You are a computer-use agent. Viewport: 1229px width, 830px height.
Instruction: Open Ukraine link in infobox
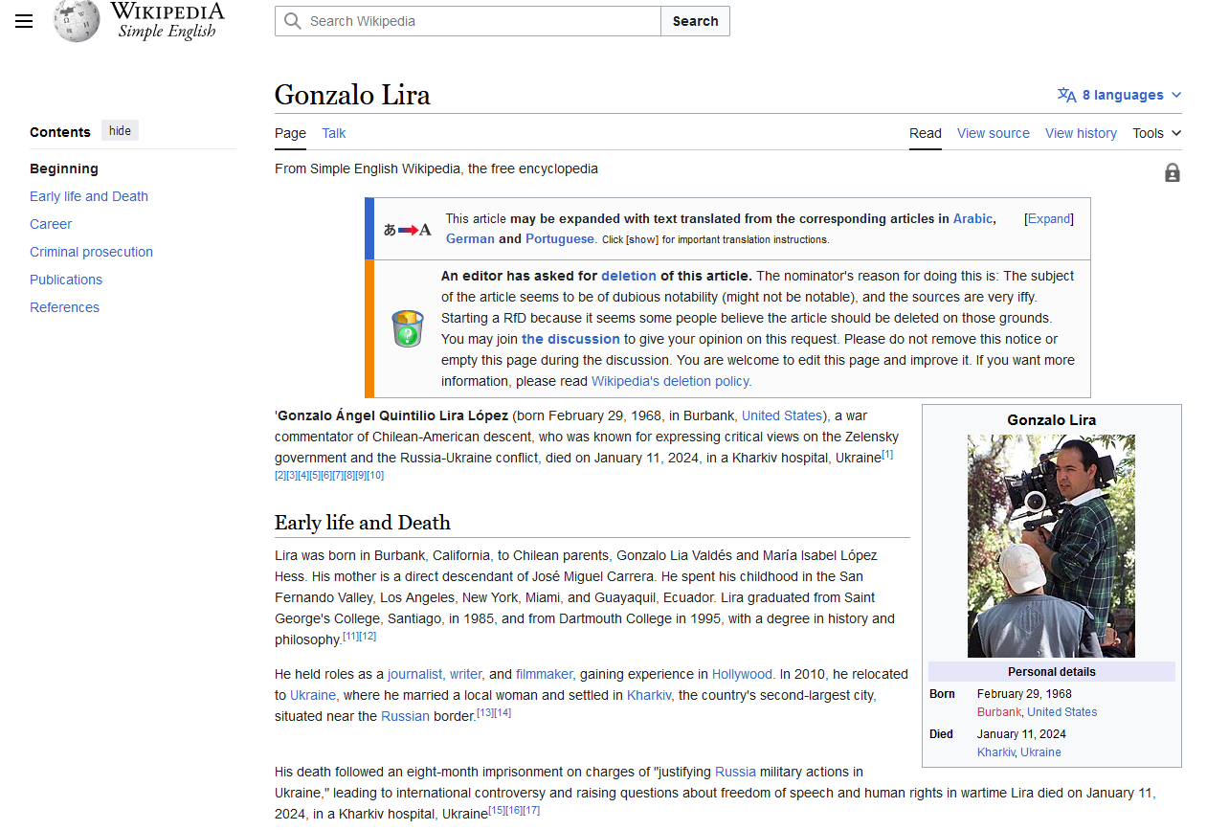(x=1040, y=752)
